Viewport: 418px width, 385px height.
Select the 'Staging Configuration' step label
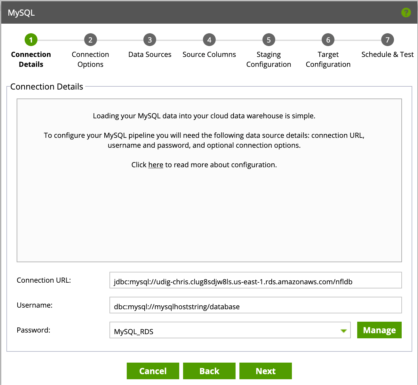click(269, 59)
